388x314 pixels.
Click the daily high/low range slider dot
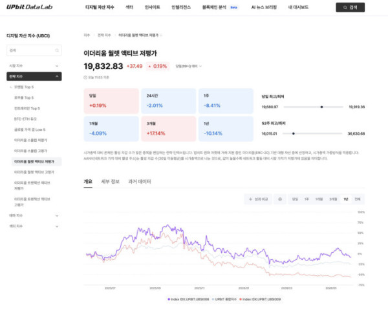pos(321,107)
